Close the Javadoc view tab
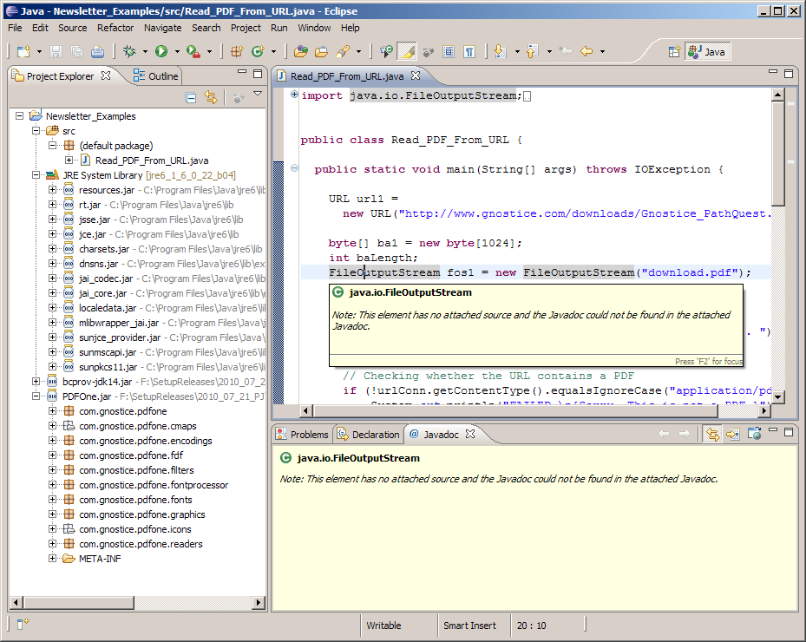806x642 pixels. click(x=470, y=434)
